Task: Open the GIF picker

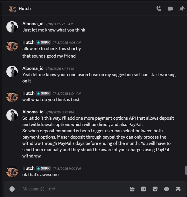Action: (144, 189)
